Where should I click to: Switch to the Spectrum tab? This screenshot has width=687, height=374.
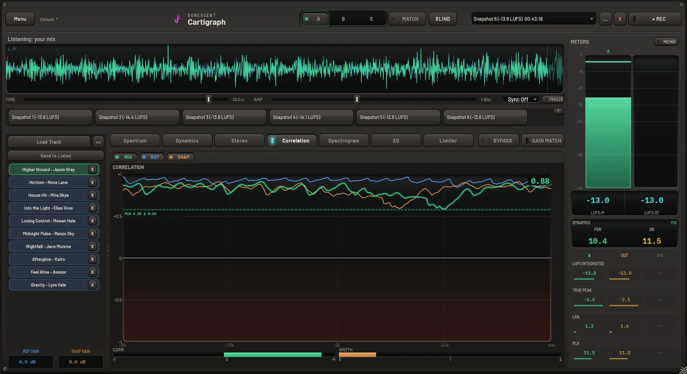click(x=135, y=141)
